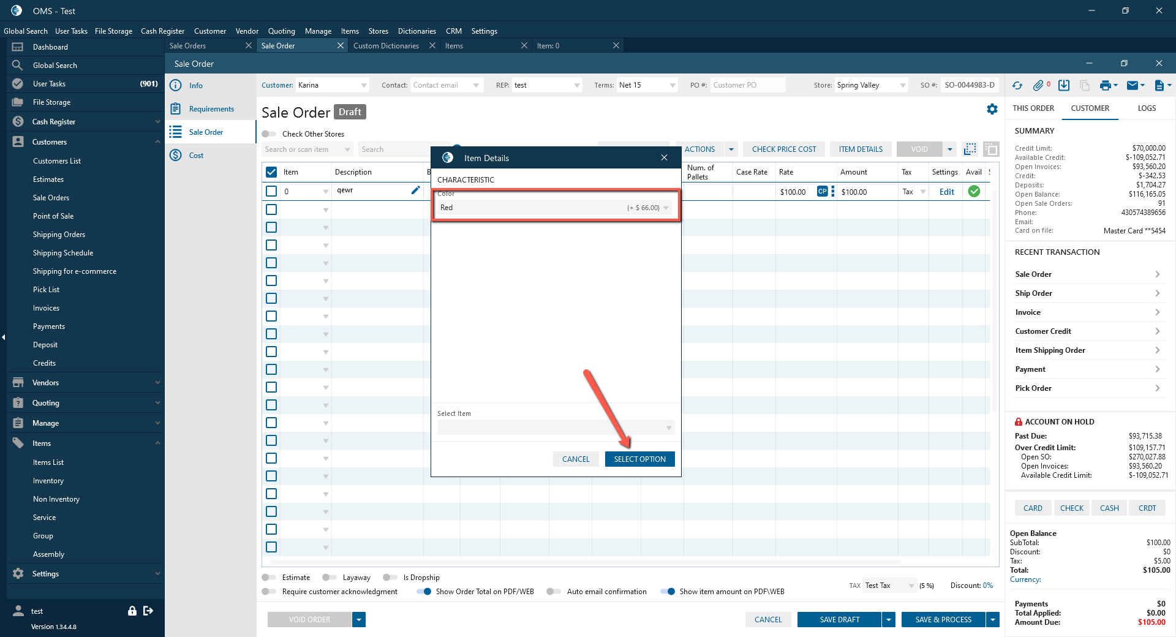The height and width of the screenshot is (637, 1176).
Task: Collapse the left sidebar with arrow handle
Action: [3, 337]
